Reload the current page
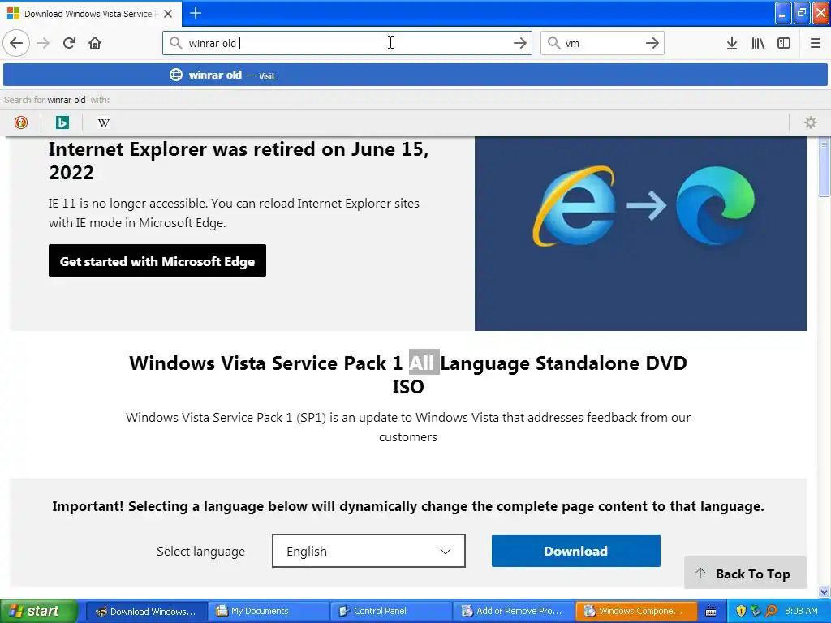This screenshot has height=623, width=831. point(69,43)
